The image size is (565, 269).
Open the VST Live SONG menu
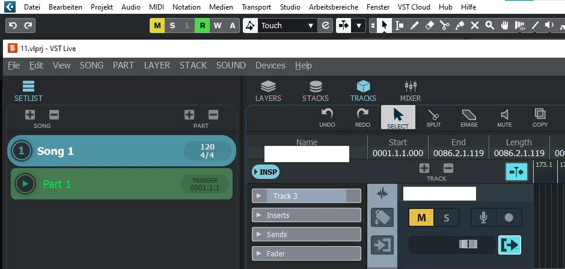(x=91, y=65)
